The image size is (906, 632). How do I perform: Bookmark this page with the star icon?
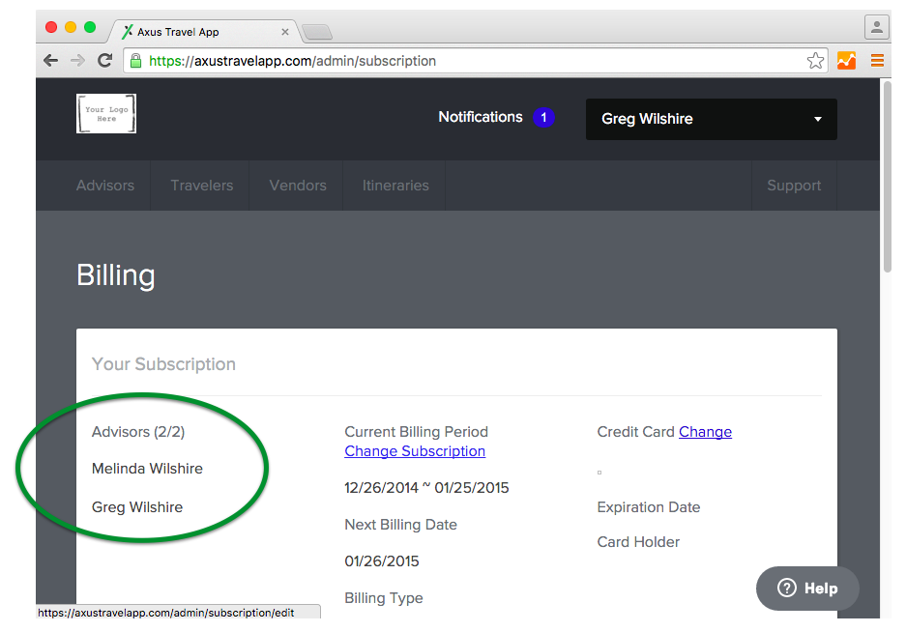[x=815, y=61]
